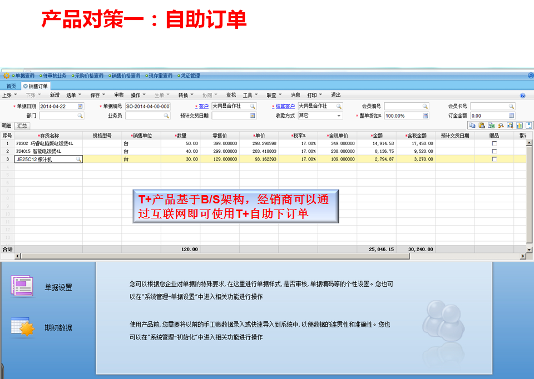
Task: Click the 消息 toolbar button
Action: coord(295,95)
